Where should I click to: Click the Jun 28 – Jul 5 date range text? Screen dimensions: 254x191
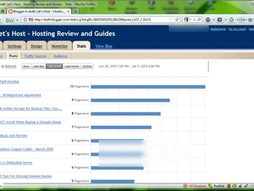click(x=129, y=66)
